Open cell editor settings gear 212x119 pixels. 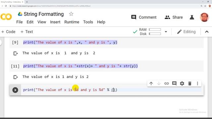[182, 84]
